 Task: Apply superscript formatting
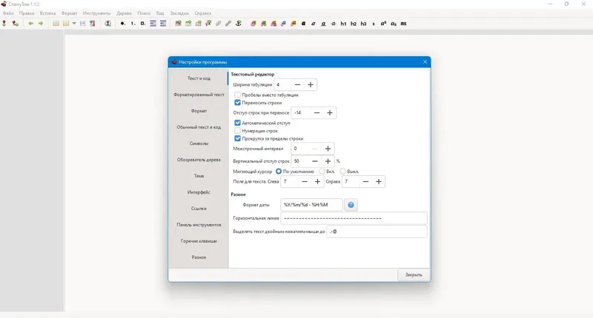pos(383,24)
